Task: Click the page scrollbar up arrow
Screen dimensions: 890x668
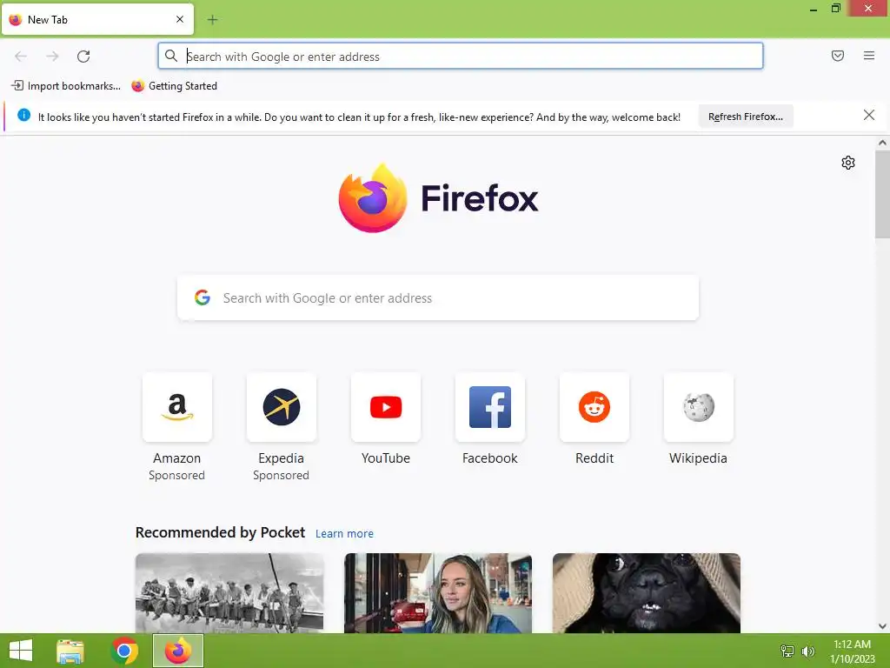Action: pyautogui.click(x=882, y=144)
